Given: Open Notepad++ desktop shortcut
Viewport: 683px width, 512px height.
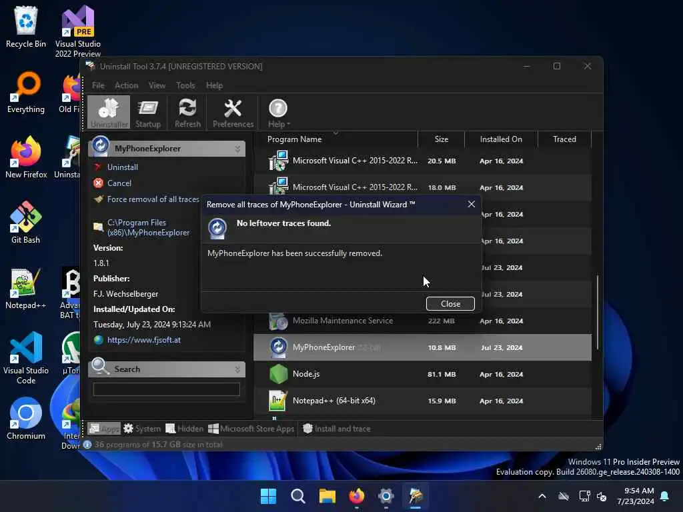Looking at the screenshot, I should 26,288.
